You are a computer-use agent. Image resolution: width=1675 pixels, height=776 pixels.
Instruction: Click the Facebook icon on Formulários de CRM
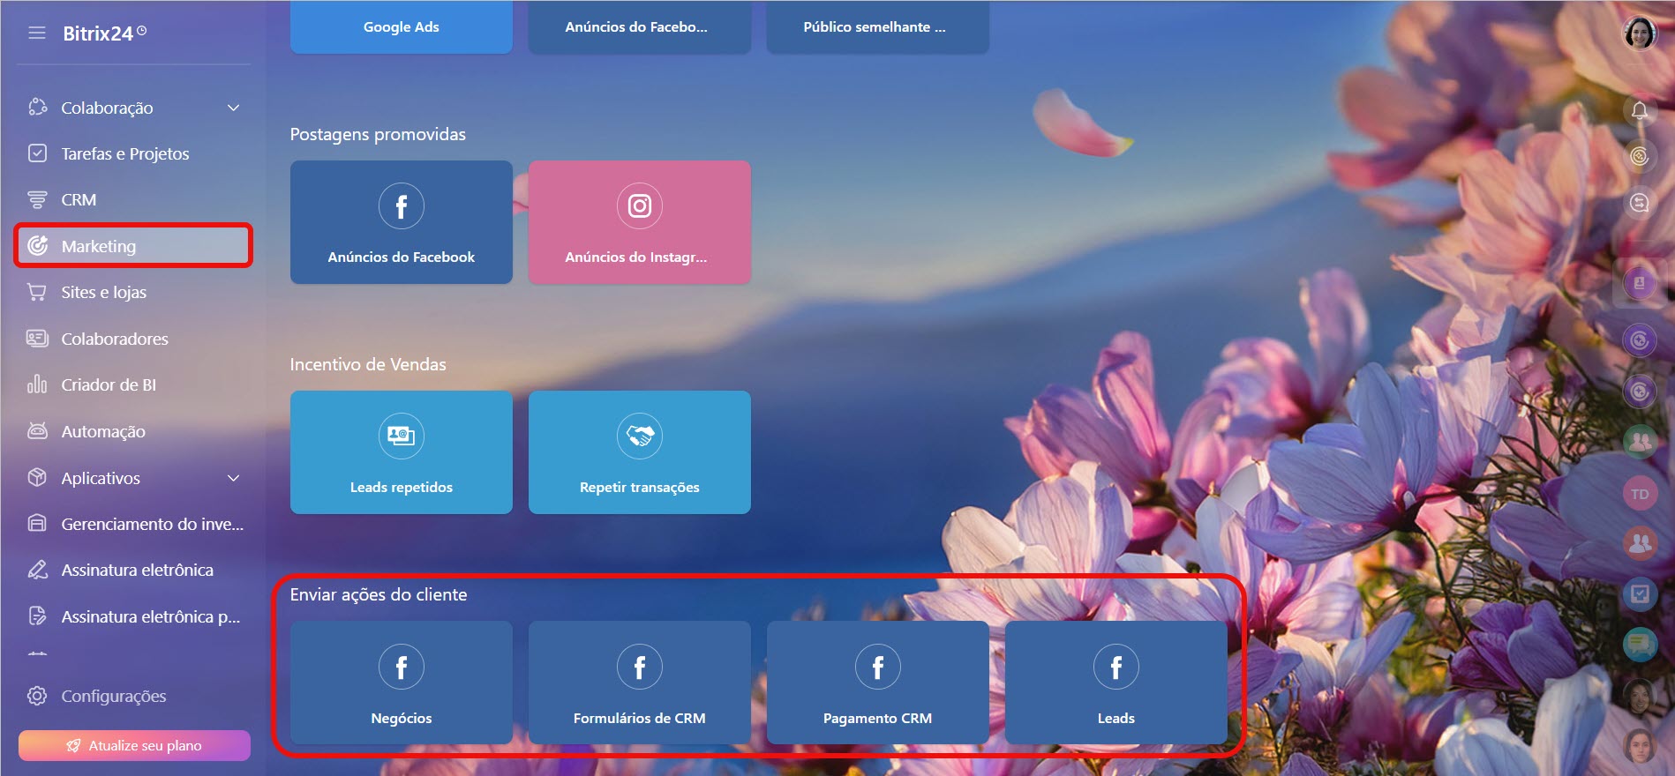tap(640, 668)
